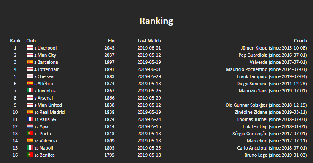The image size is (313, 163).
Task: Open the Valencia club page
Action: pyautogui.click(x=48, y=141)
